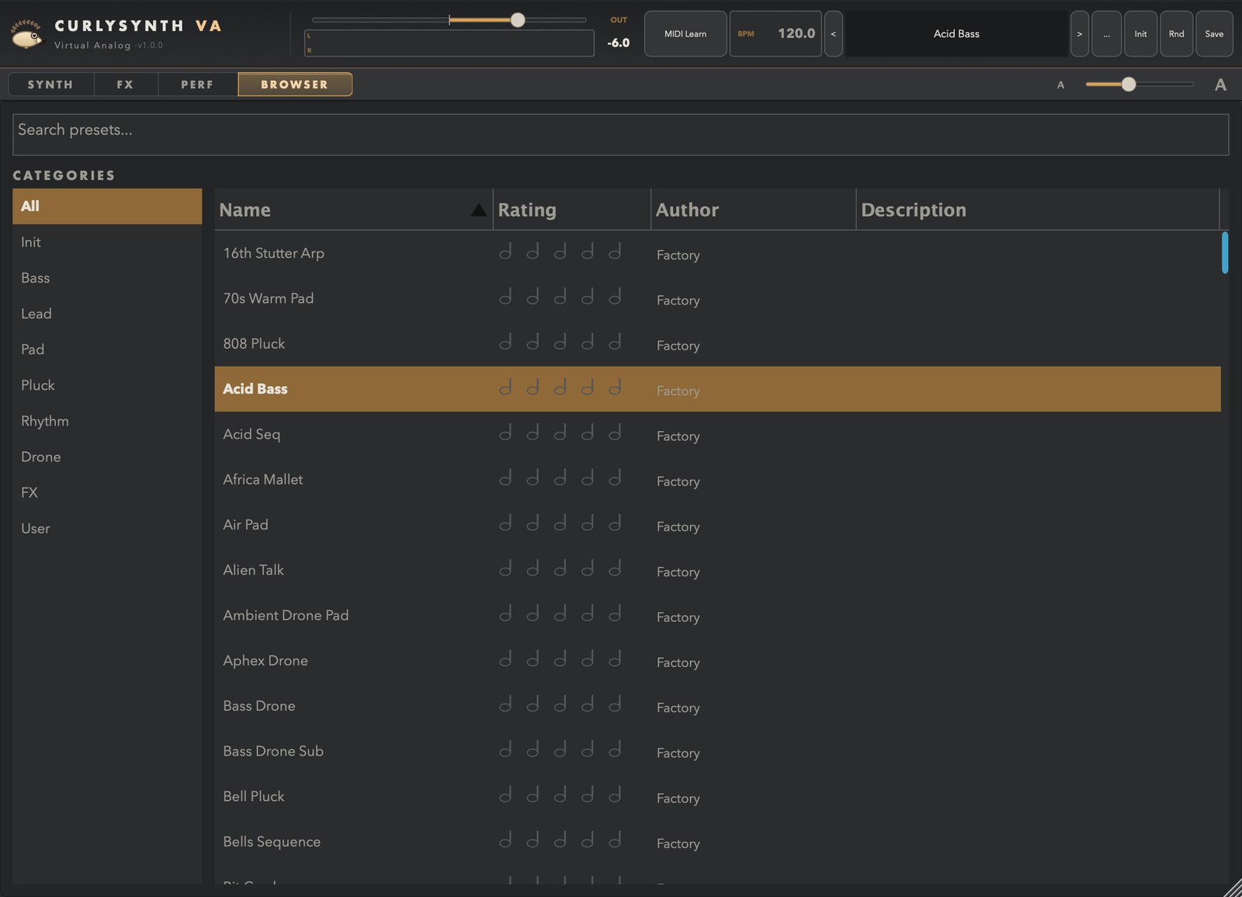Click the preset list scrollbar
1242x897 pixels.
[x=1225, y=252]
